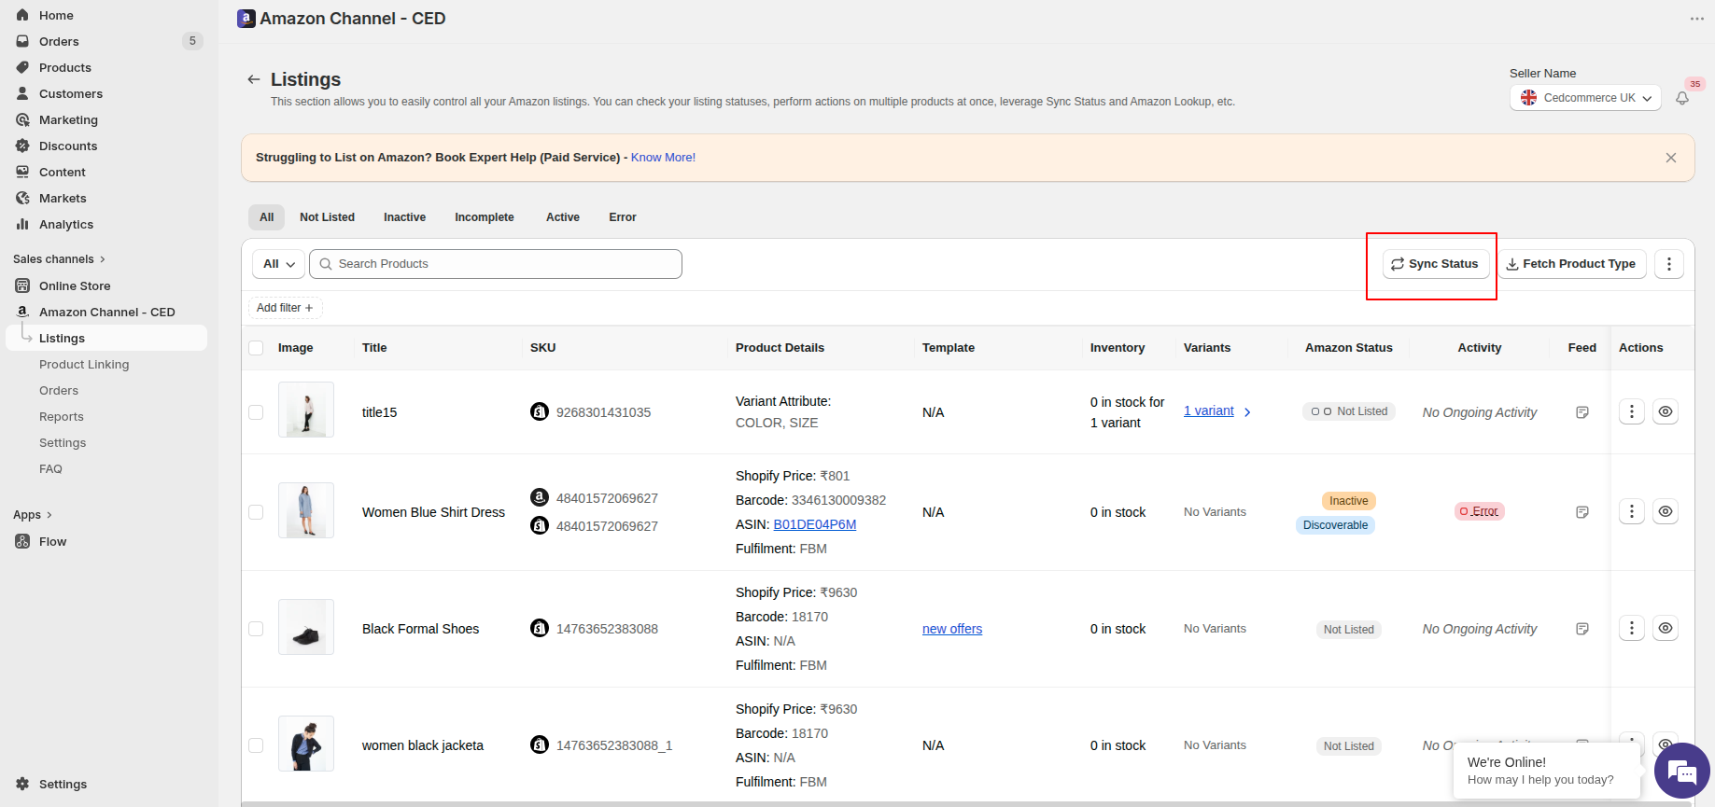
Task: Open feed icon for title15 row
Action: pos(1582,412)
